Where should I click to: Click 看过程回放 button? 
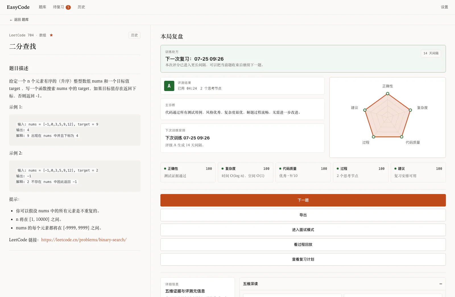point(303,245)
